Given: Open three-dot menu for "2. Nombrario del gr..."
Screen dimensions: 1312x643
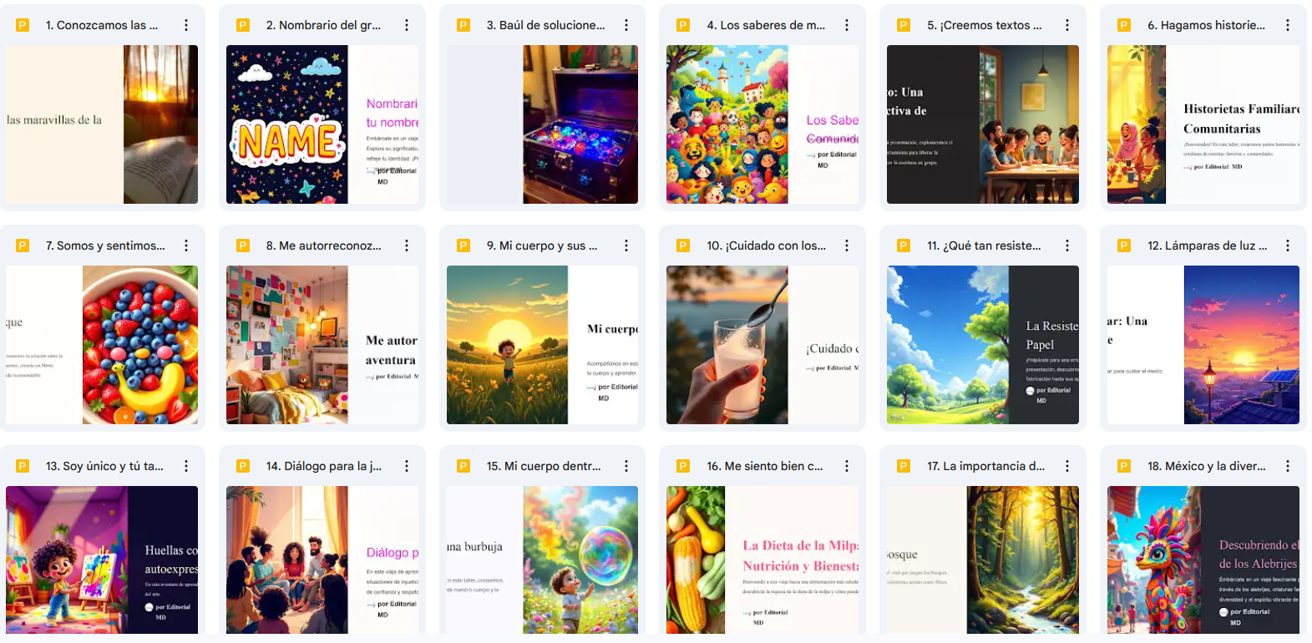Looking at the screenshot, I should 407,25.
